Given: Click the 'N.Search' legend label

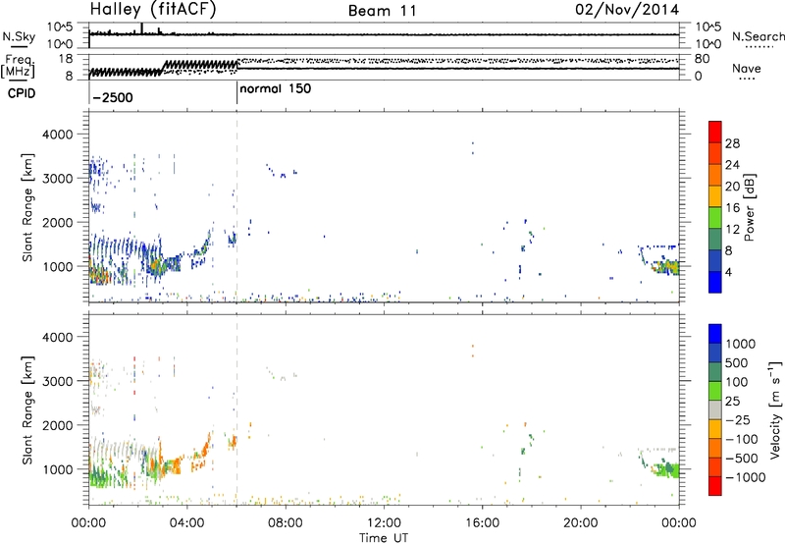Looking at the screenshot, I should (x=758, y=36).
